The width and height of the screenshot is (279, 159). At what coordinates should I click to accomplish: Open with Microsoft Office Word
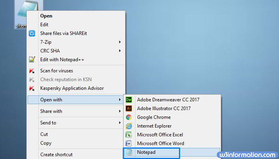pyautogui.click(x=172, y=143)
